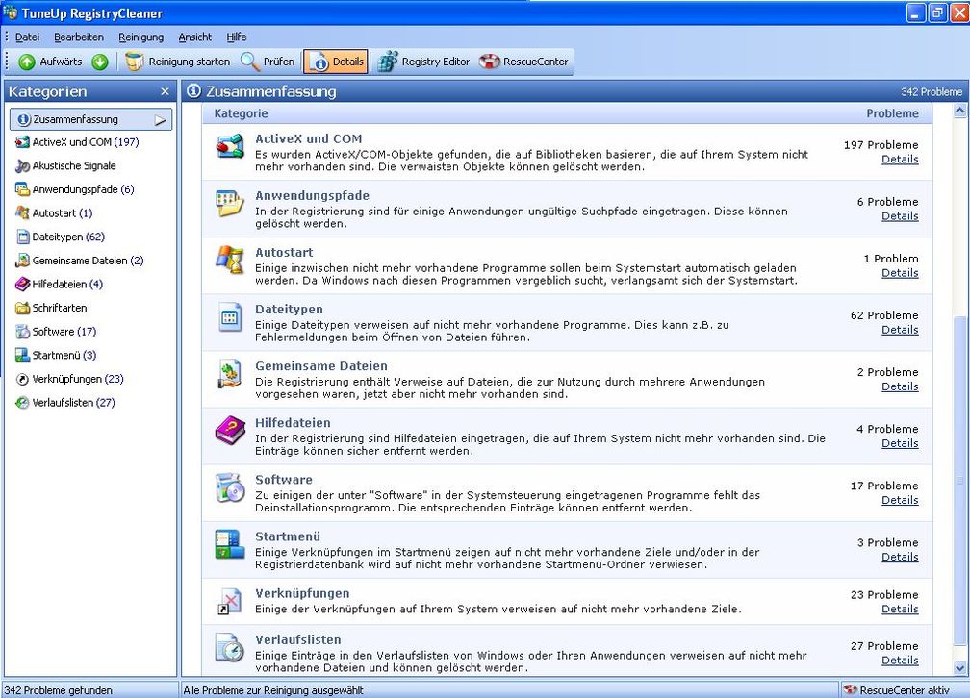The image size is (970, 698).
Task: Click the ActiveX und COM heading in summary
Action: click(x=309, y=139)
